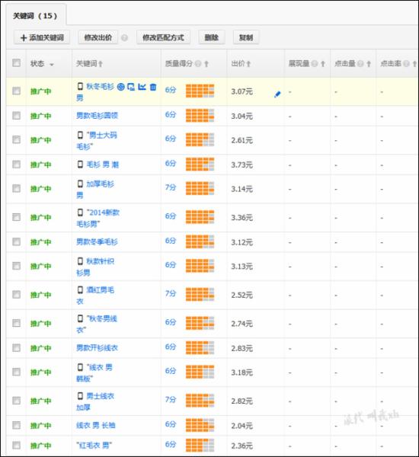
Task: Open the keyword link 线衣 男 长袖
Action: pyautogui.click(x=96, y=425)
